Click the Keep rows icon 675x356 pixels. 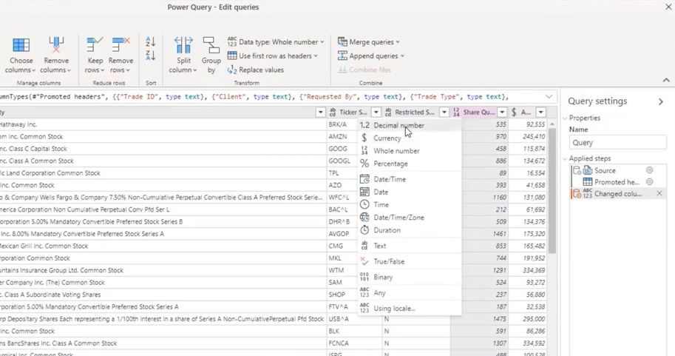coord(95,45)
